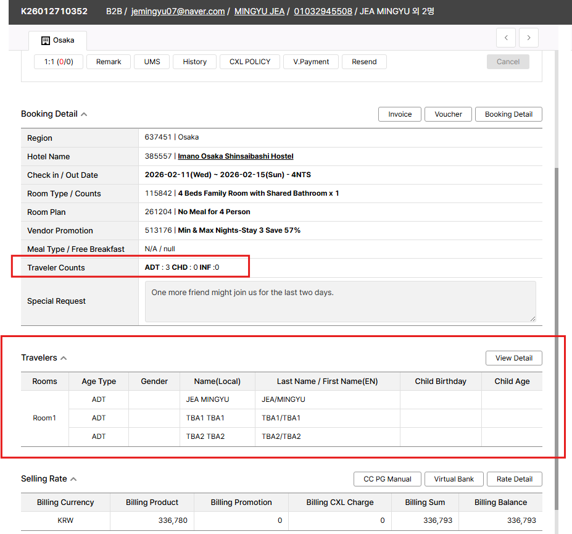Click the jemingyu07@naver.com email link
The height and width of the screenshot is (534, 572).
point(178,11)
